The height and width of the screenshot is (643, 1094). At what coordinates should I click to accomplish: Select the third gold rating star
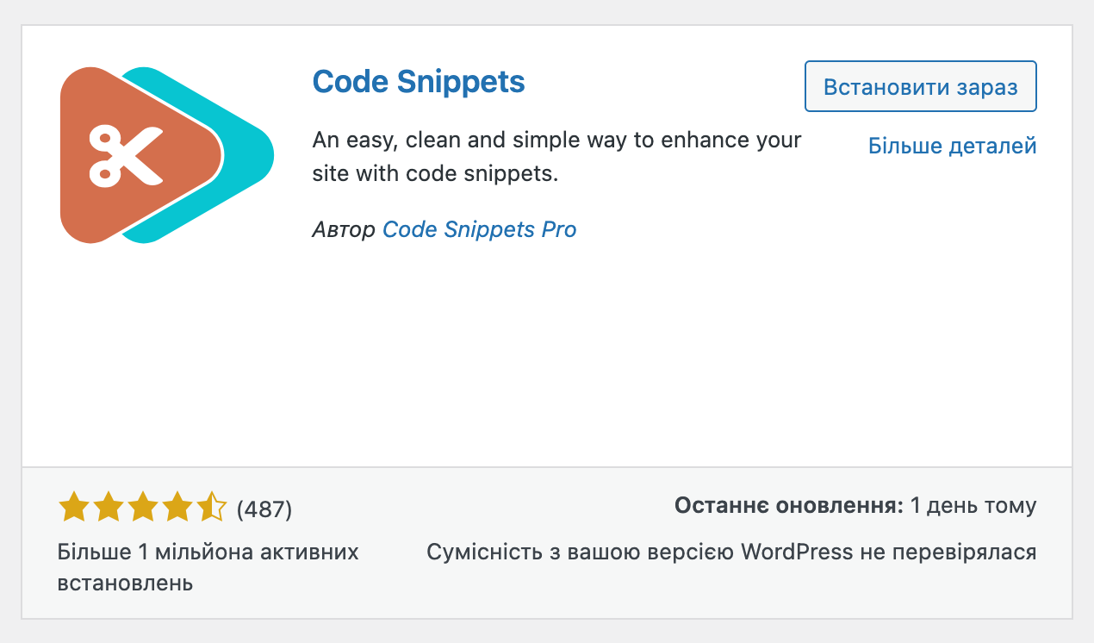click(140, 508)
